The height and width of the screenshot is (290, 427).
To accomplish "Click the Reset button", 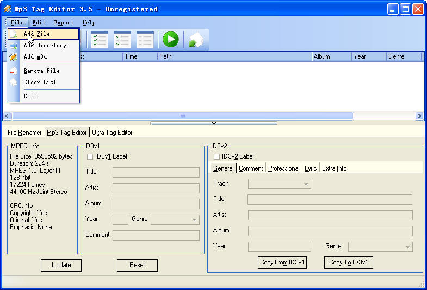I will pos(137,265).
